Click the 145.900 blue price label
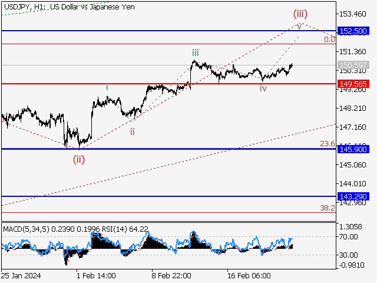Viewport: 377px width, 283px height. pos(353,149)
